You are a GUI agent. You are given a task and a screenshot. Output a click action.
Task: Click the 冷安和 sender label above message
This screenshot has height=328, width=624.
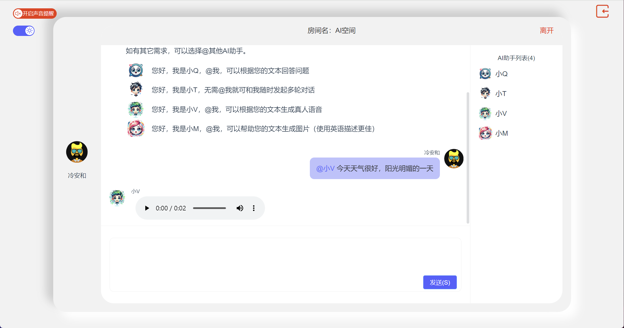pyautogui.click(x=432, y=153)
